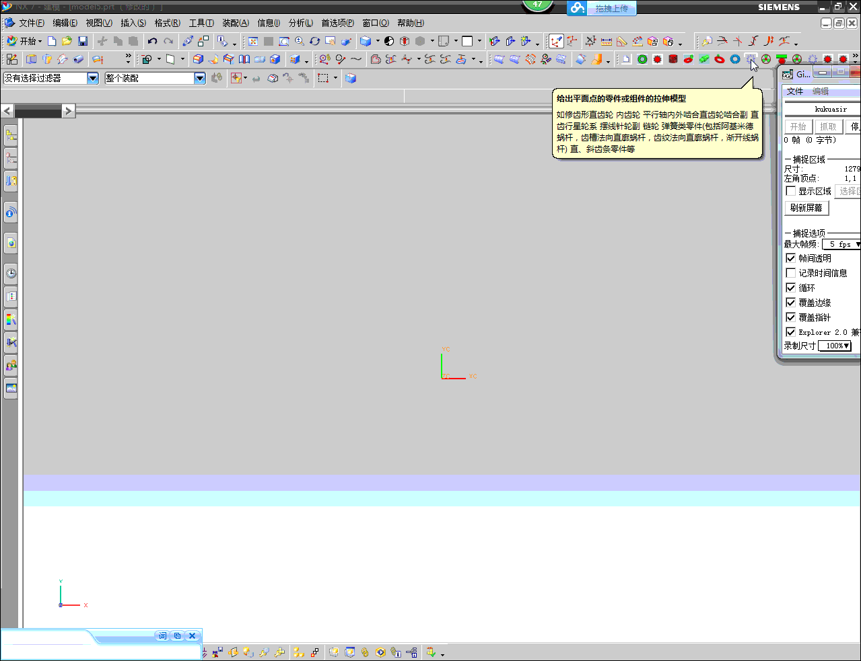Open the Roles panel in left sidebar
Image resolution: width=861 pixels, height=661 pixels.
pos(11,365)
